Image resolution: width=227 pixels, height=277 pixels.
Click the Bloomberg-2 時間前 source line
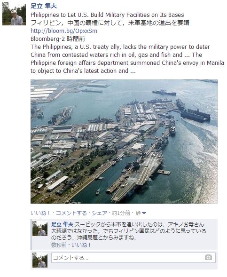[58, 39]
